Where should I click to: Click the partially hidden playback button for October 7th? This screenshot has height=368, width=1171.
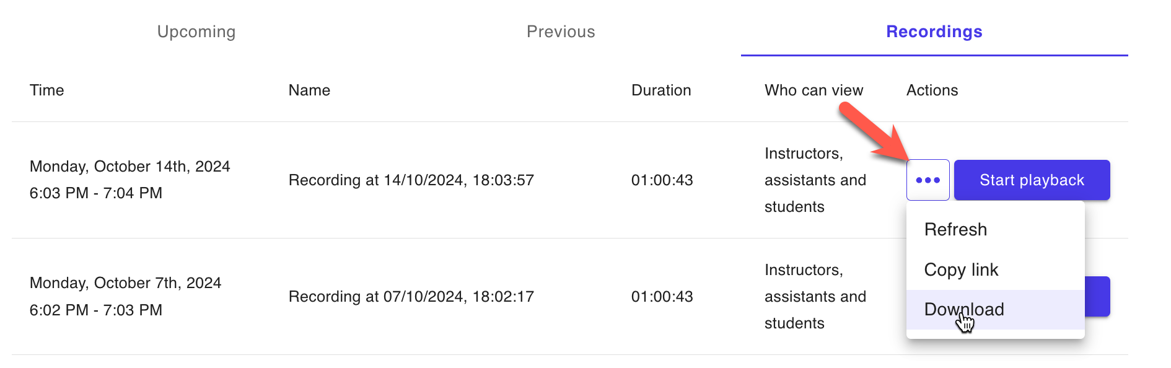tap(1097, 296)
